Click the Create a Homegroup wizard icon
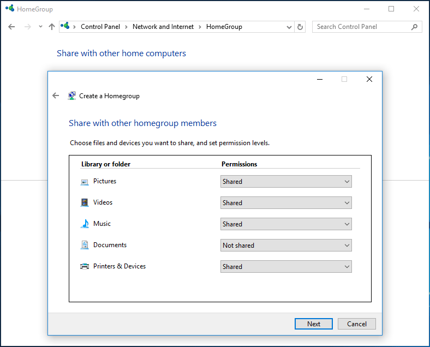 pyautogui.click(x=72, y=95)
